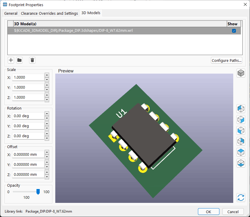Decrease Offset Z value

coord(47,177)
